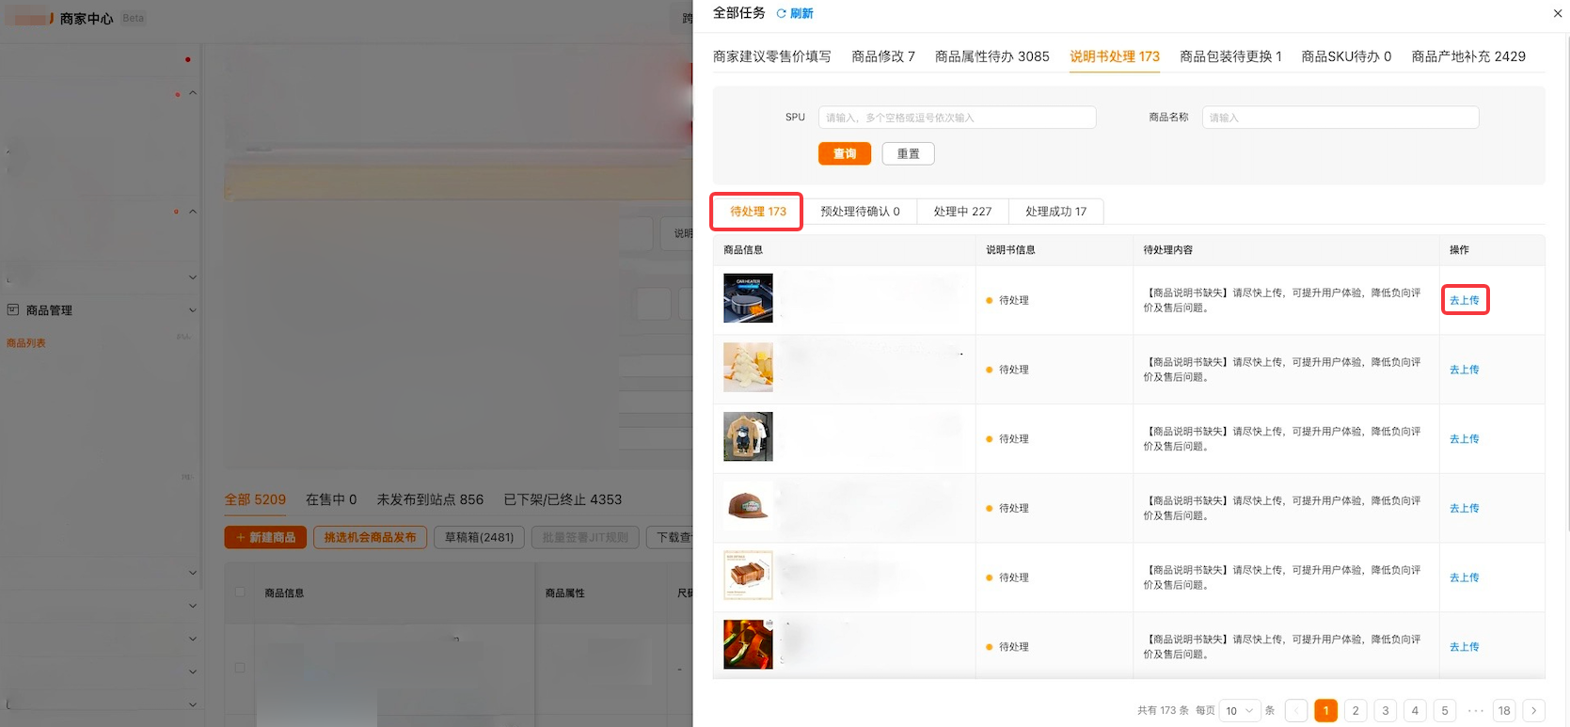Viewport: 1570px width, 727px height.
Task: Click the refresh icon next to 全部任务
Action: (782, 13)
